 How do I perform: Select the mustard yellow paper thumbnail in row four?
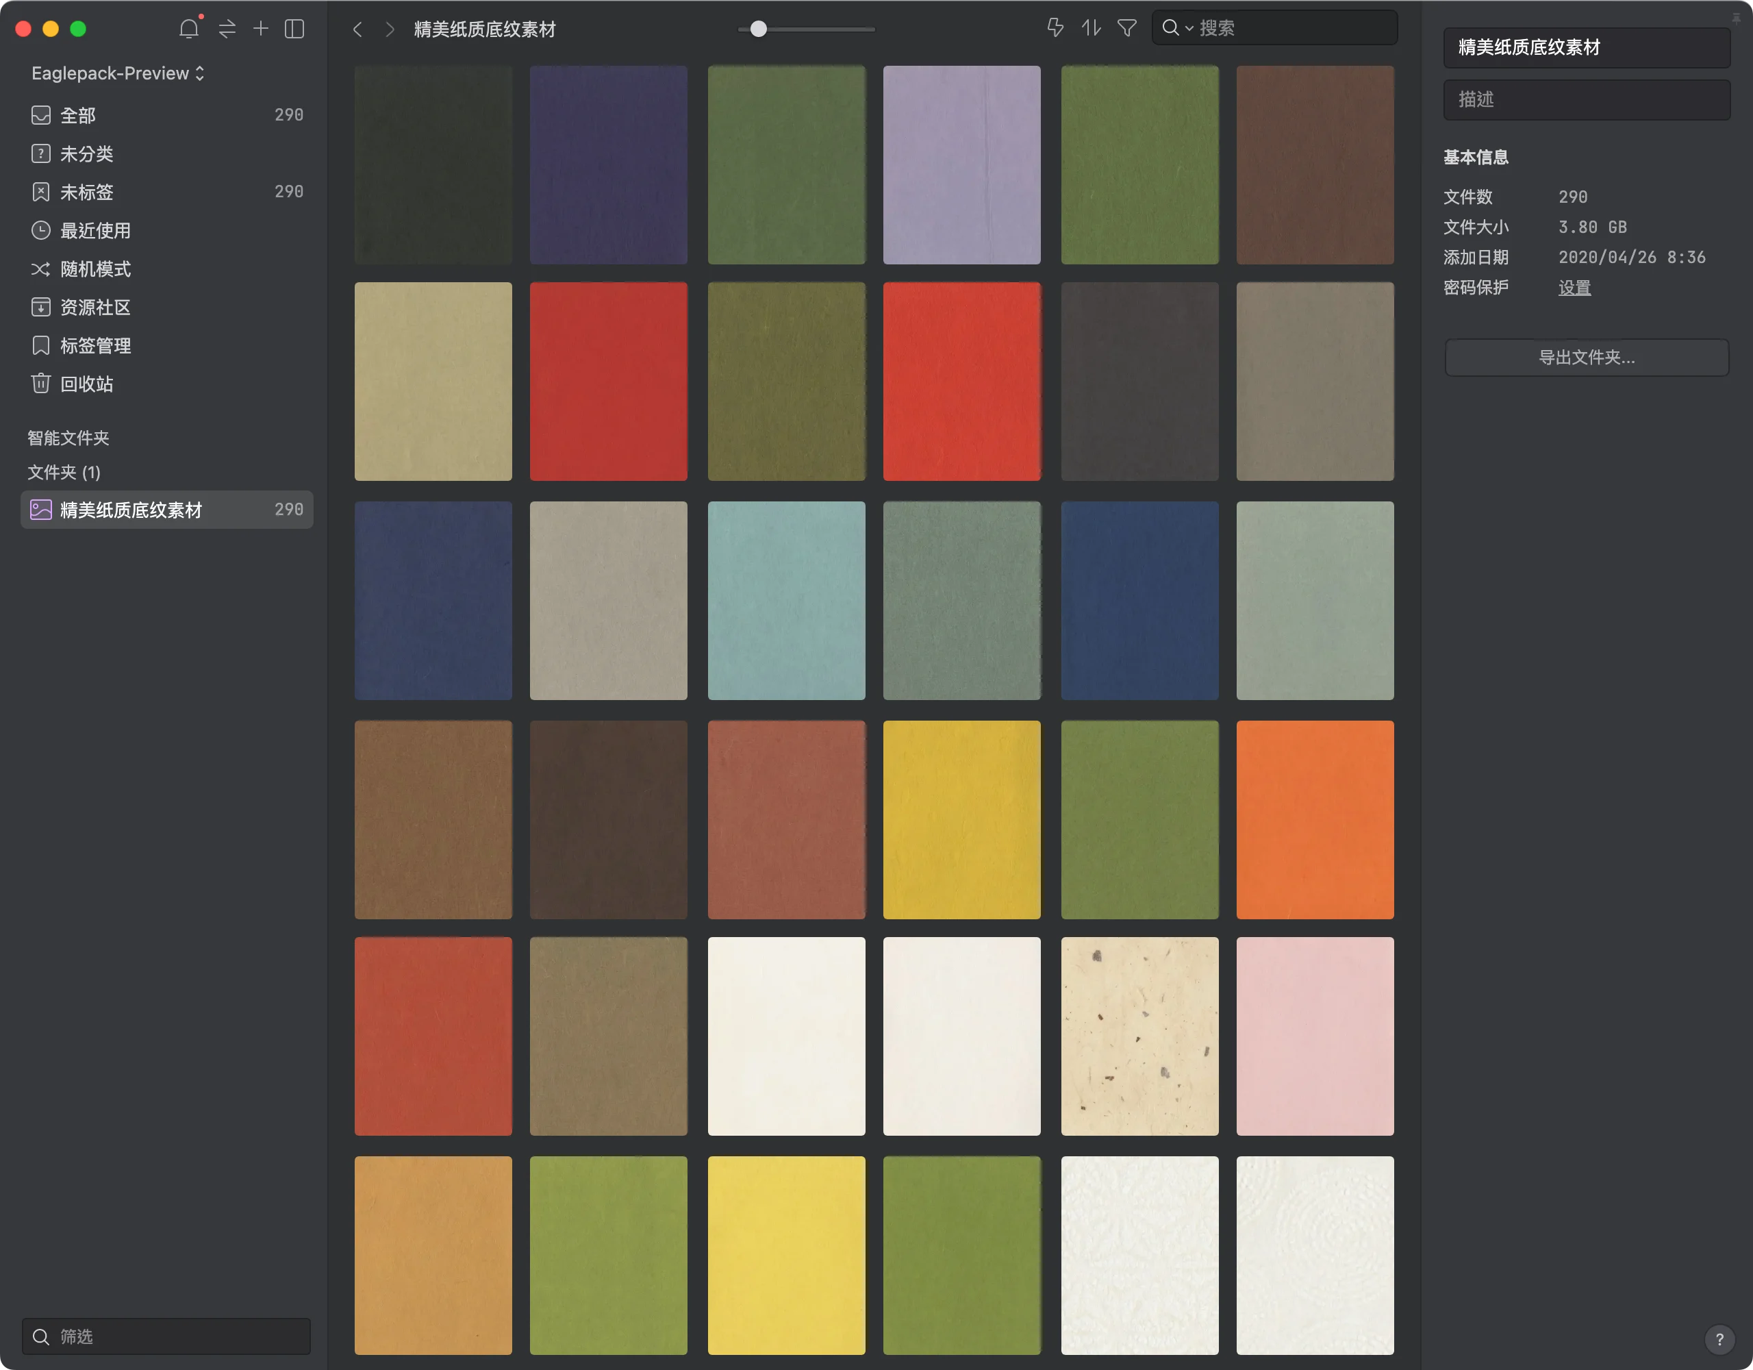[961, 820]
